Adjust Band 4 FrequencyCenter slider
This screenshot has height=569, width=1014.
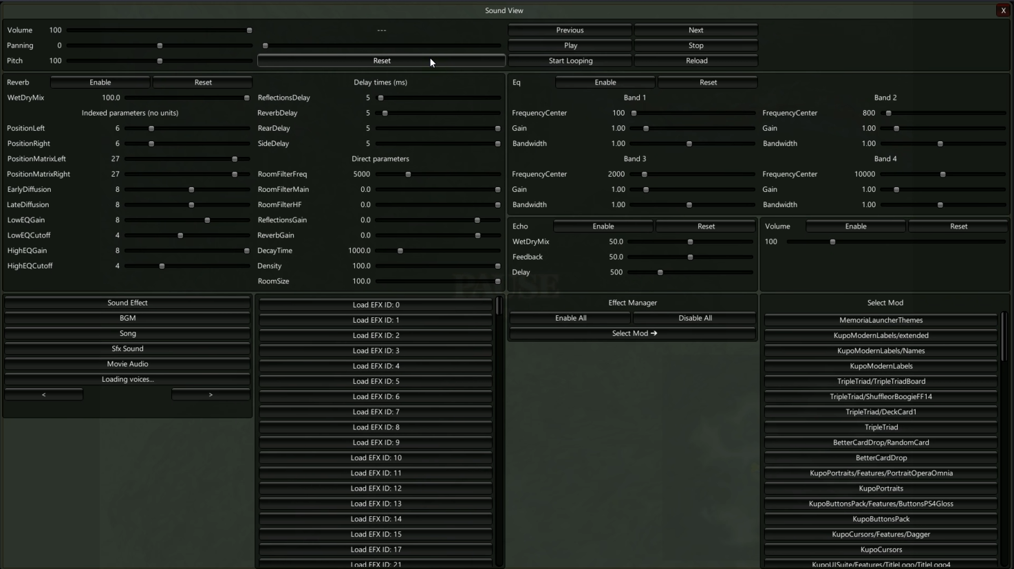(943, 174)
